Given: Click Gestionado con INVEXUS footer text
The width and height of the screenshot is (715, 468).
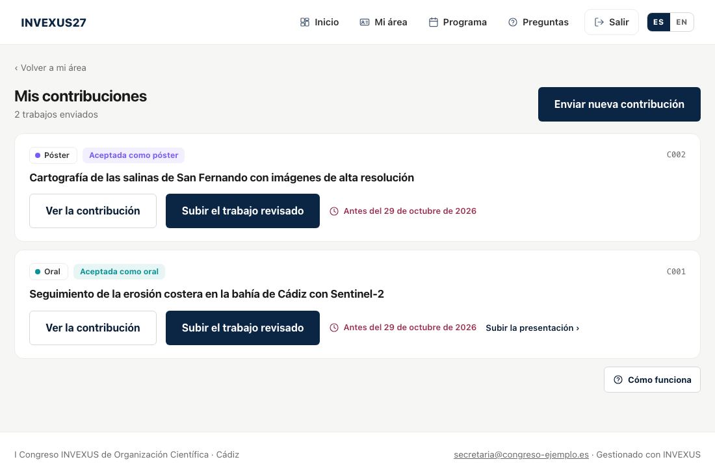Looking at the screenshot, I should coord(648,454).
